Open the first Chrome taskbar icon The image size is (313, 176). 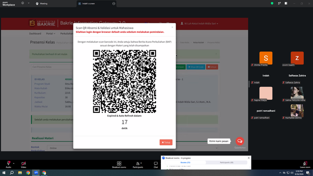click(x=28, y=173)
